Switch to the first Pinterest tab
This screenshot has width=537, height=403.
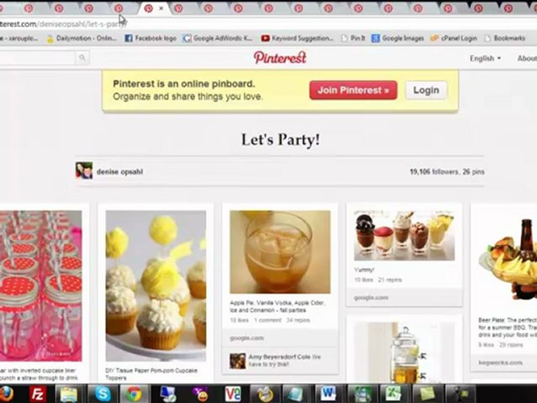point(29,8)
